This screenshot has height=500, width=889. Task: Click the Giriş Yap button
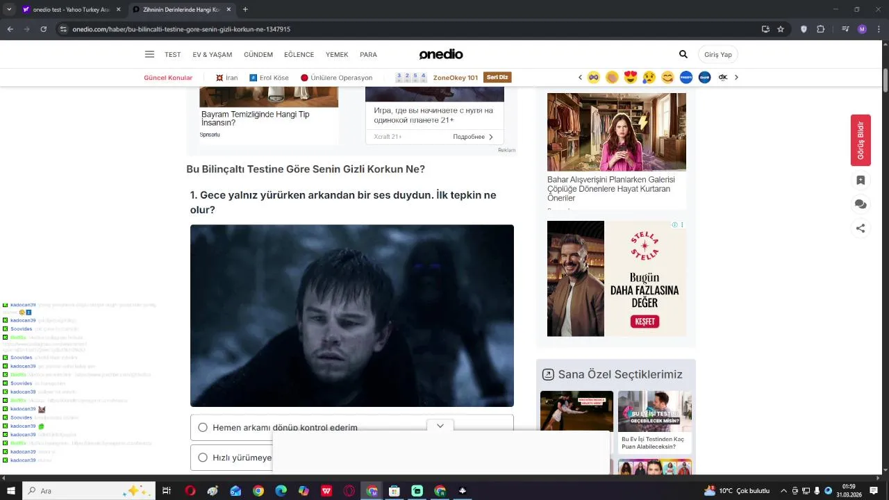[717, 54]
